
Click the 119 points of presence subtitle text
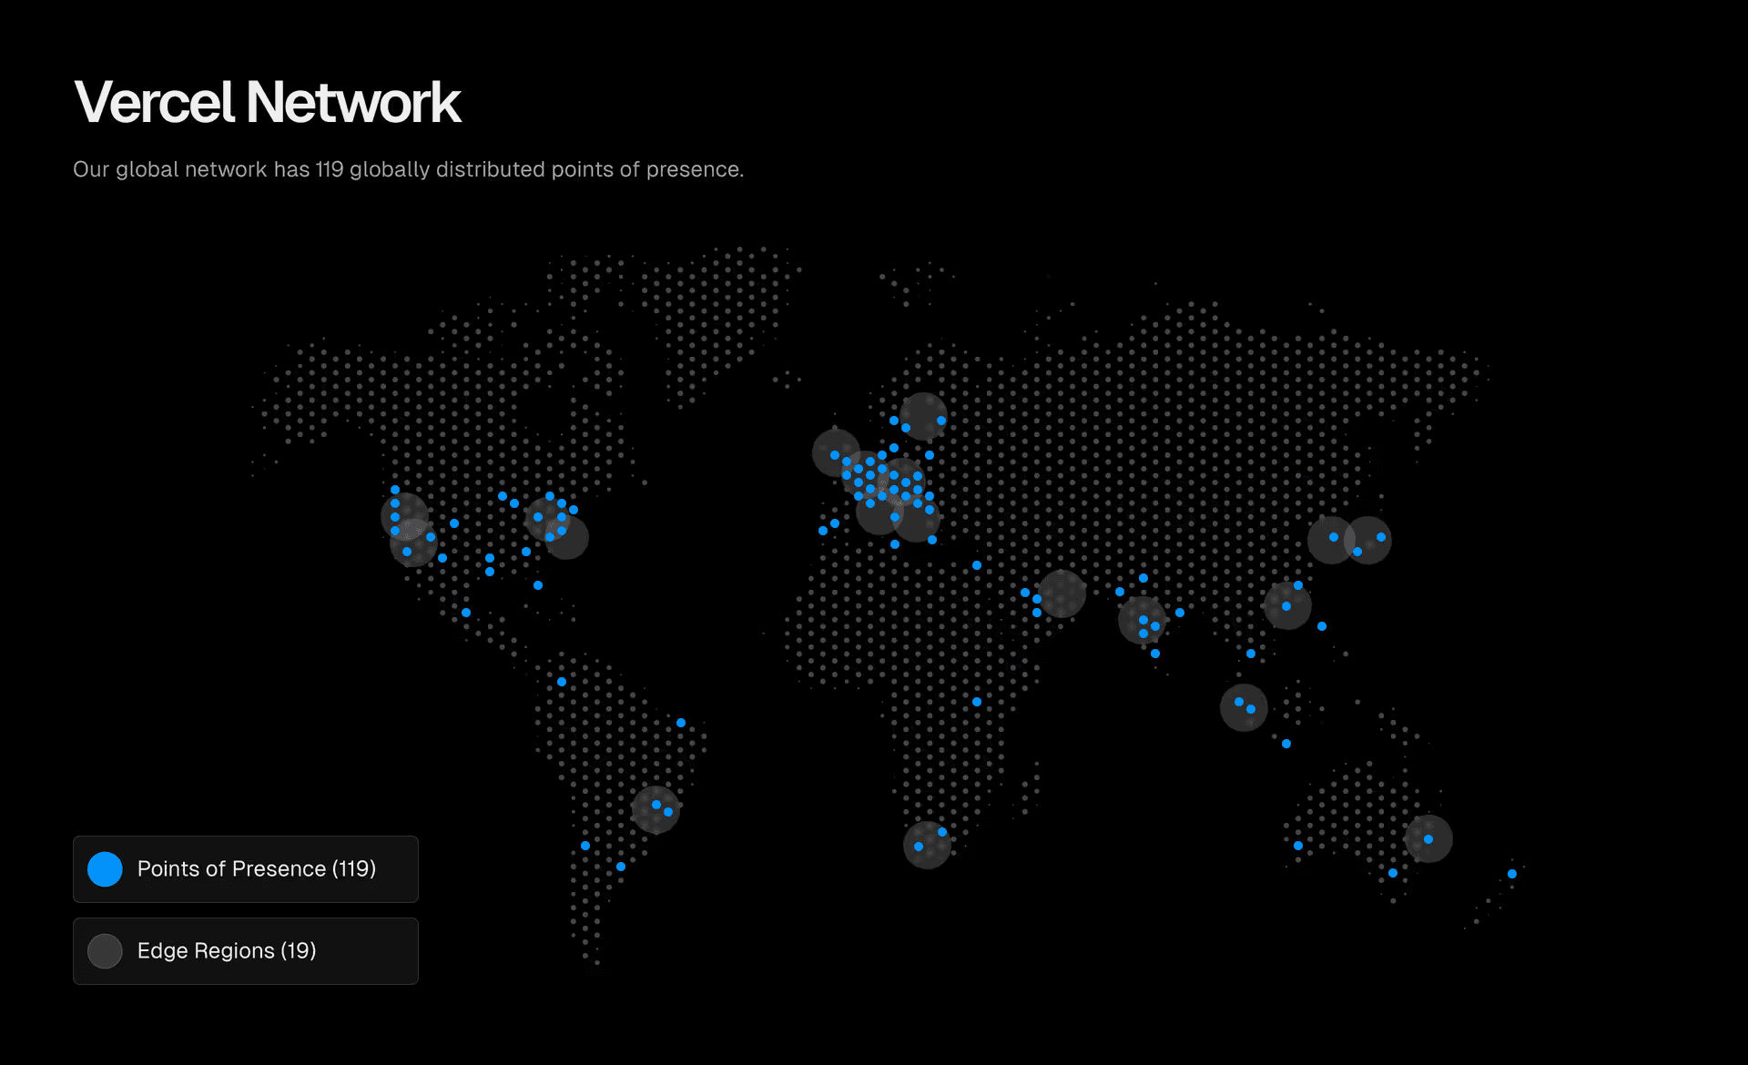click(x=408, y=168)
